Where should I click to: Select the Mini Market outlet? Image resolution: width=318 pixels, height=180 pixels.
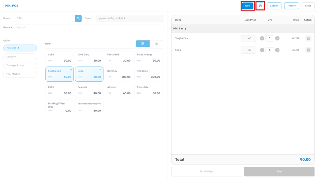click(20, 74)
